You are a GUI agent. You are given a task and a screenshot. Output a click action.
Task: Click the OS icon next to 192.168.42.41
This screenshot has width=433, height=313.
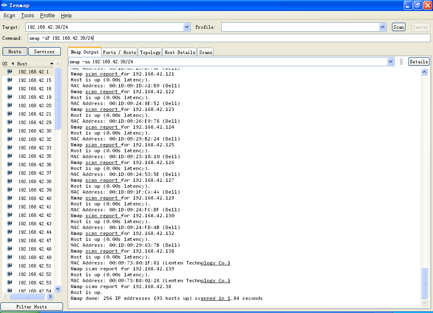10,207
